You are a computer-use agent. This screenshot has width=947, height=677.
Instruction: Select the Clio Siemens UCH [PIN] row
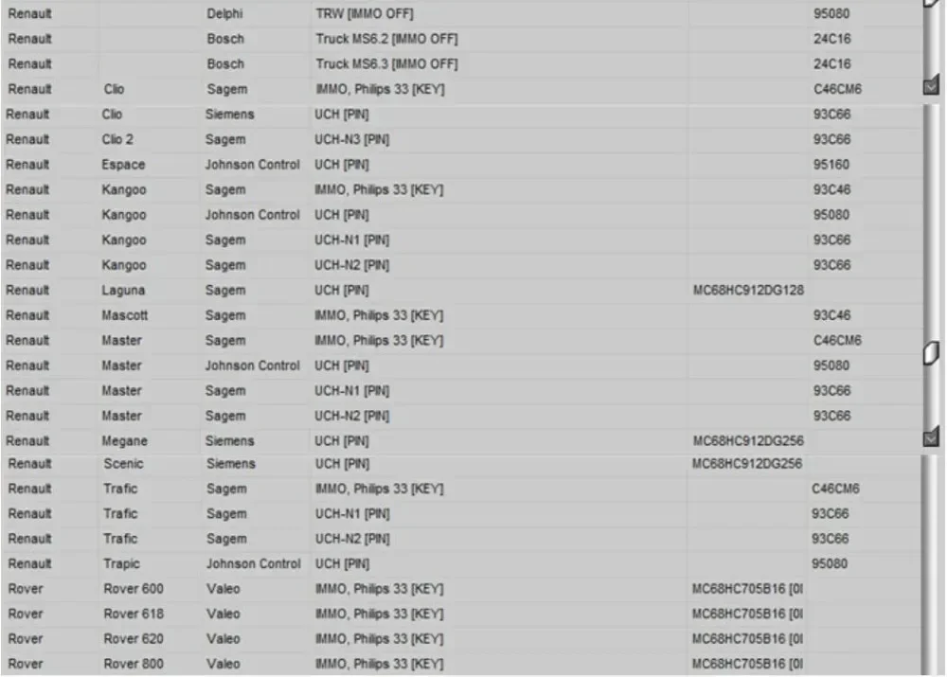point(461,115)
